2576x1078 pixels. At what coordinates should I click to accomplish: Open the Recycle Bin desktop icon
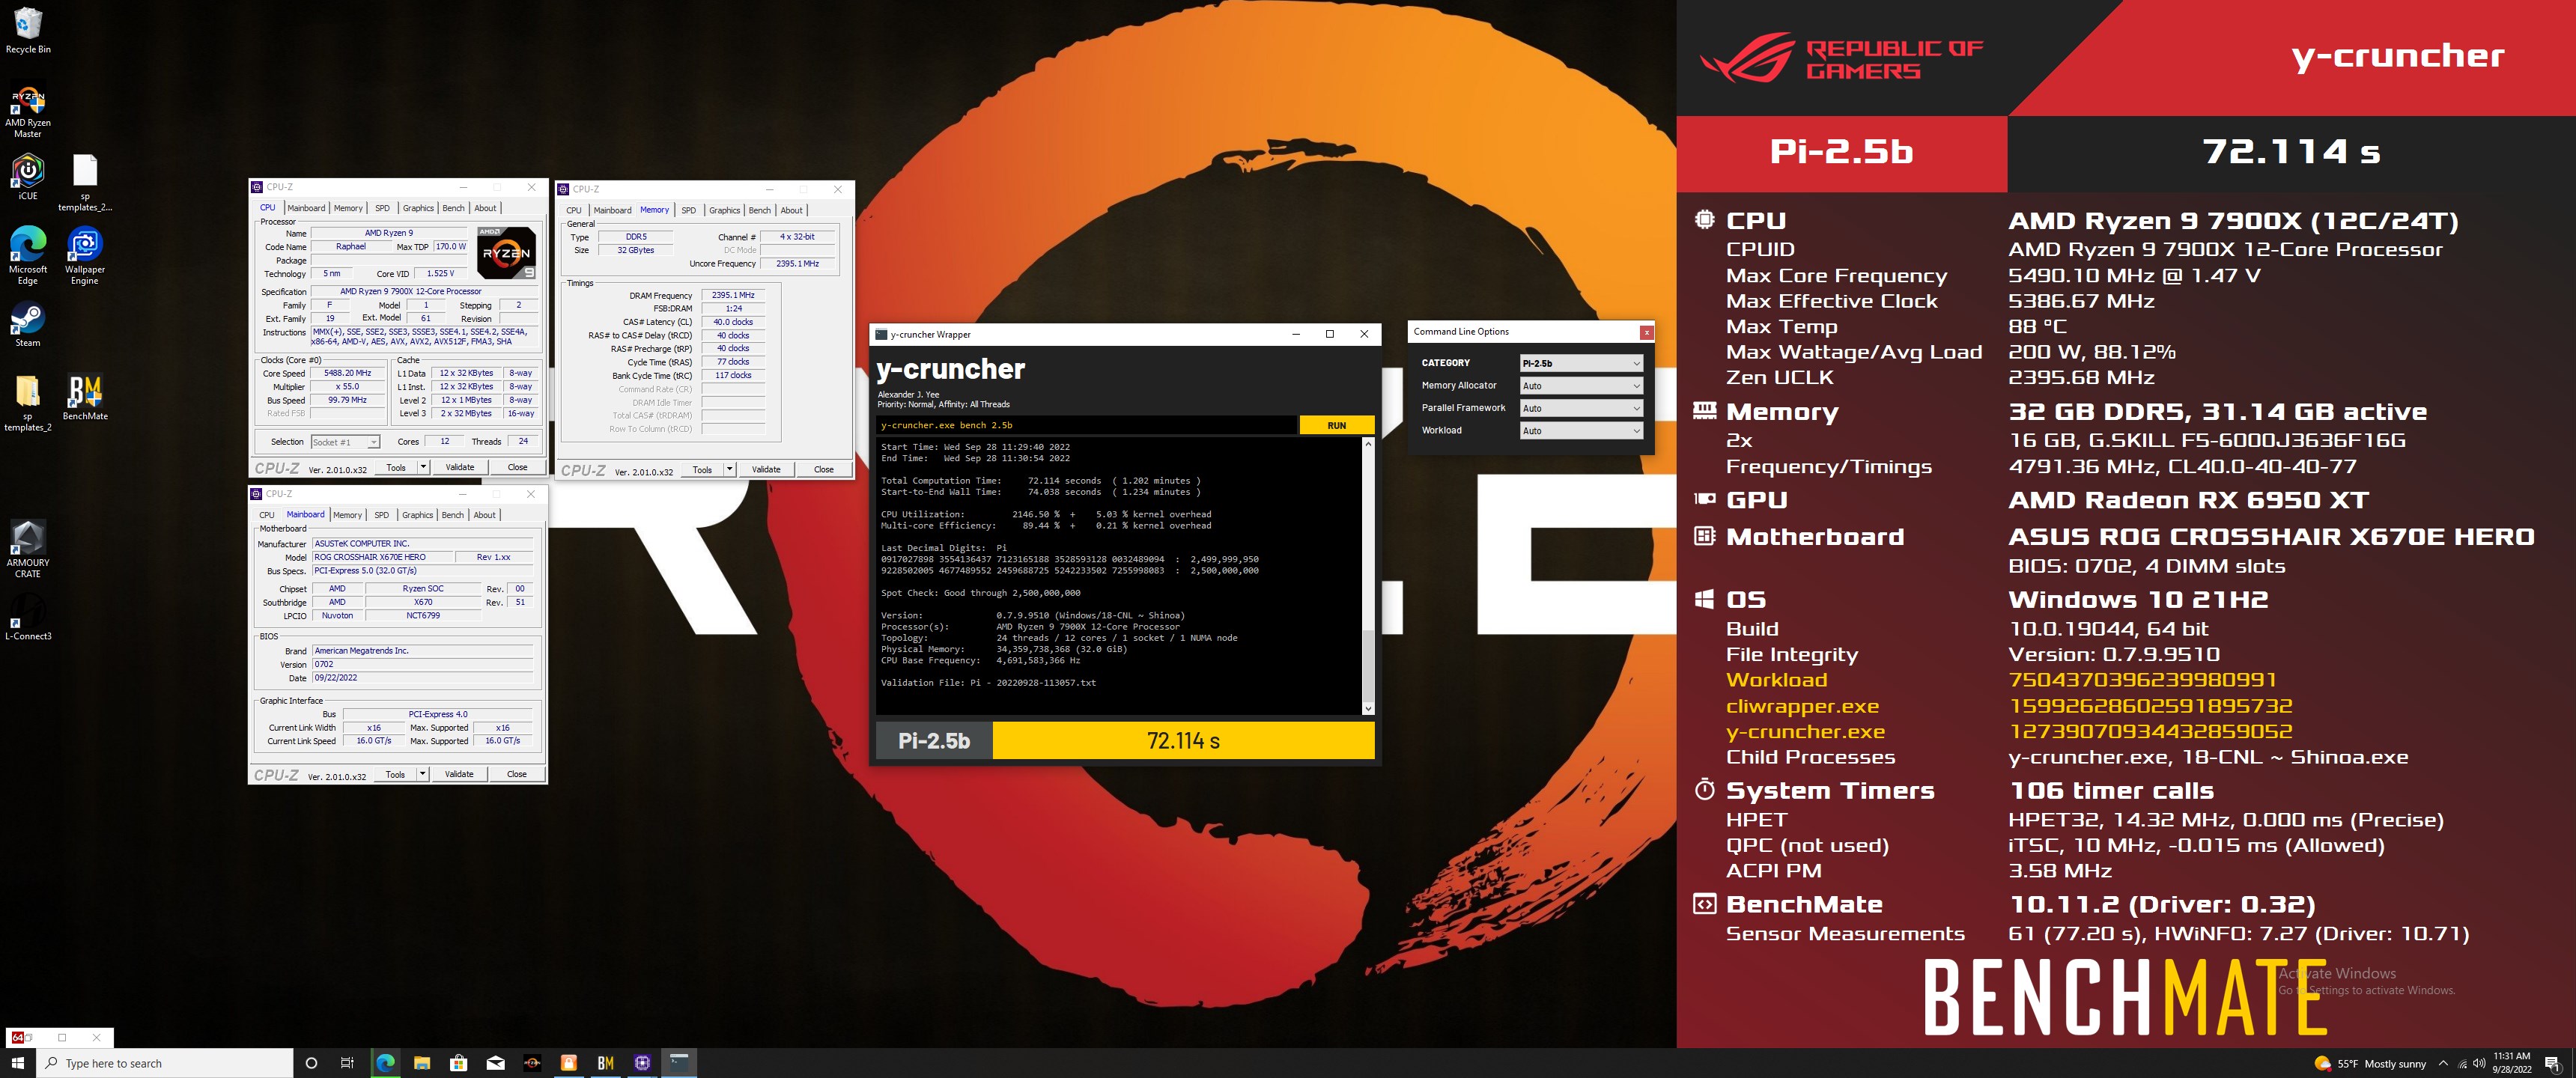click(28, 30)
